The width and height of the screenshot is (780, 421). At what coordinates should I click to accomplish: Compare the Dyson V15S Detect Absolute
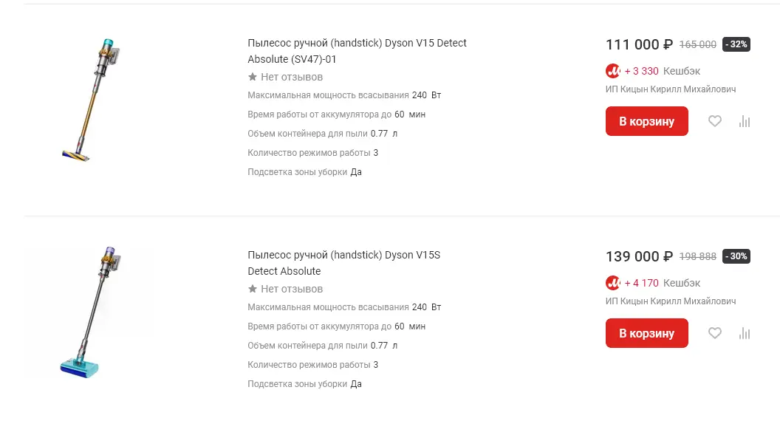click(745, 334)
